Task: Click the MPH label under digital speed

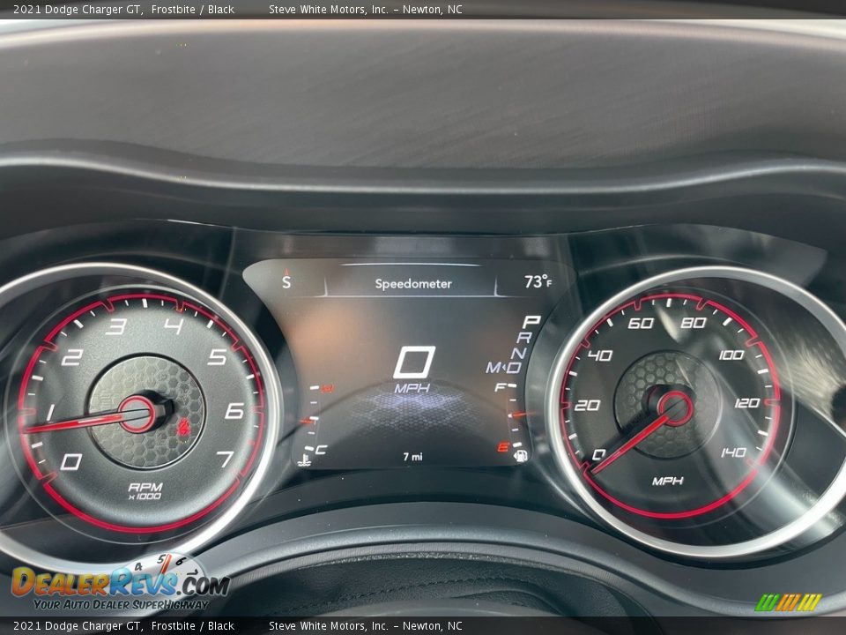Action: tap(412, 388)
